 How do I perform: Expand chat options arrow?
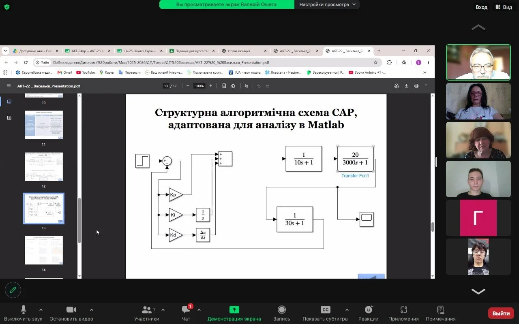click(x=199, y=310)
